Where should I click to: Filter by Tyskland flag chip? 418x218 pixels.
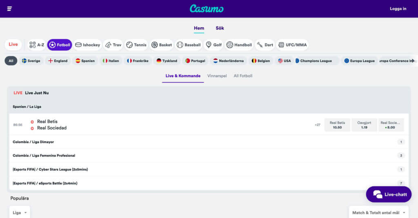[x=167, y=61]
